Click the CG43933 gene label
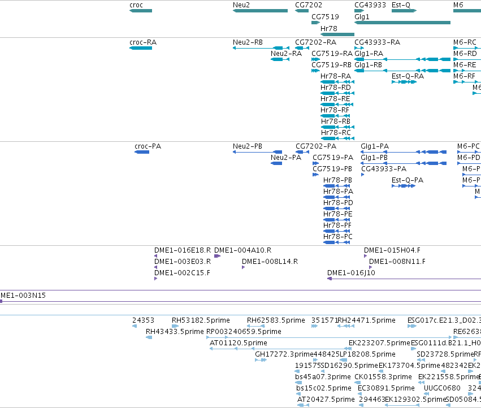The height and width of the screenshot is (408, 481). tap(370, 5)
